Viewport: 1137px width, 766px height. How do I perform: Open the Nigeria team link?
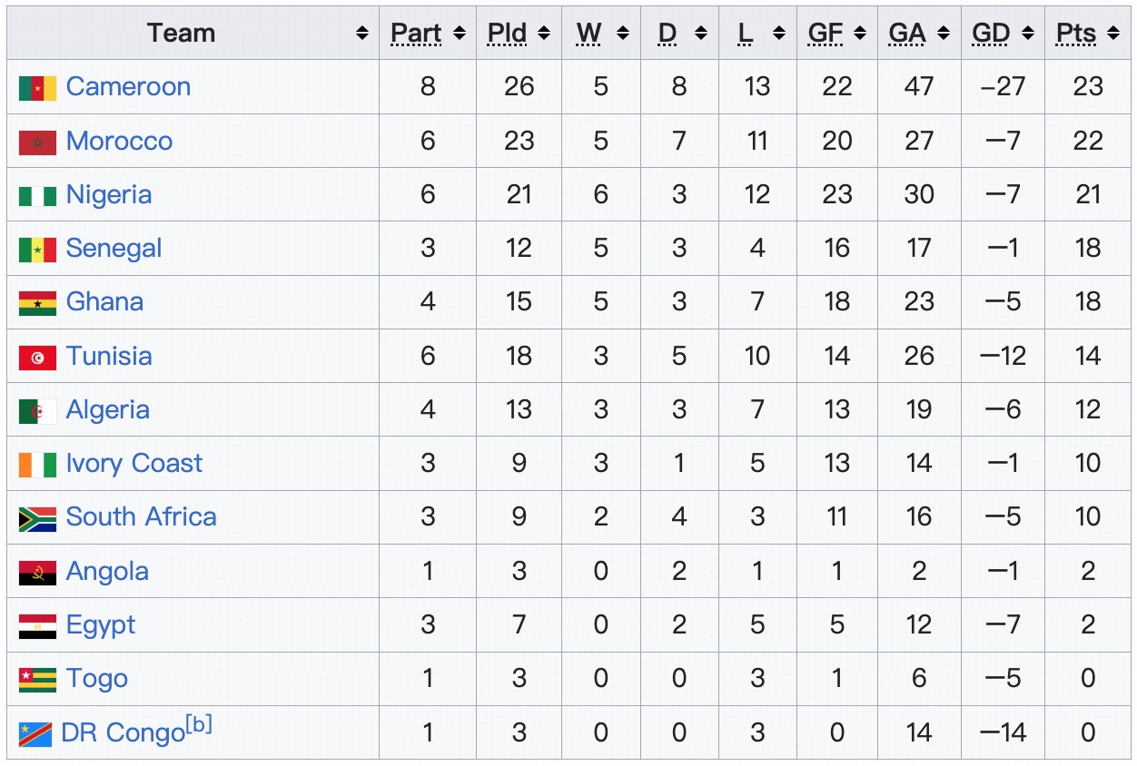[x=109, y=195]
